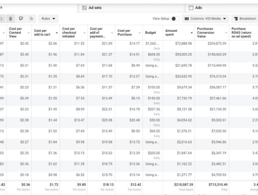Open Cost per Purchase column arrow
This screenshot has width=258, height=195.
pyautogui.click(x=140, y=33)
